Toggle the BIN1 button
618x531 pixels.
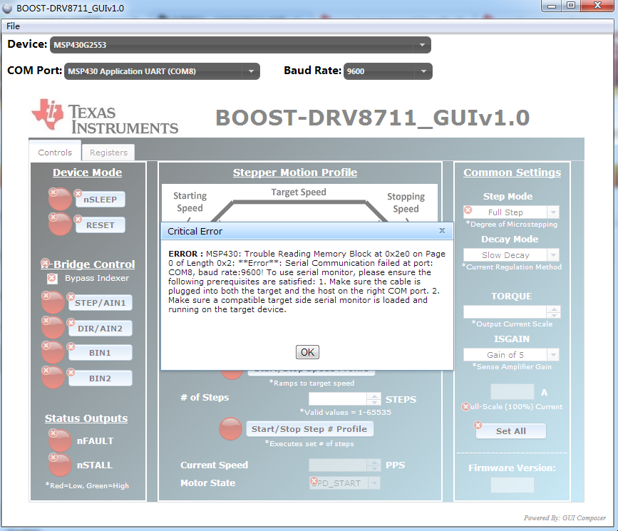(100, 353)
